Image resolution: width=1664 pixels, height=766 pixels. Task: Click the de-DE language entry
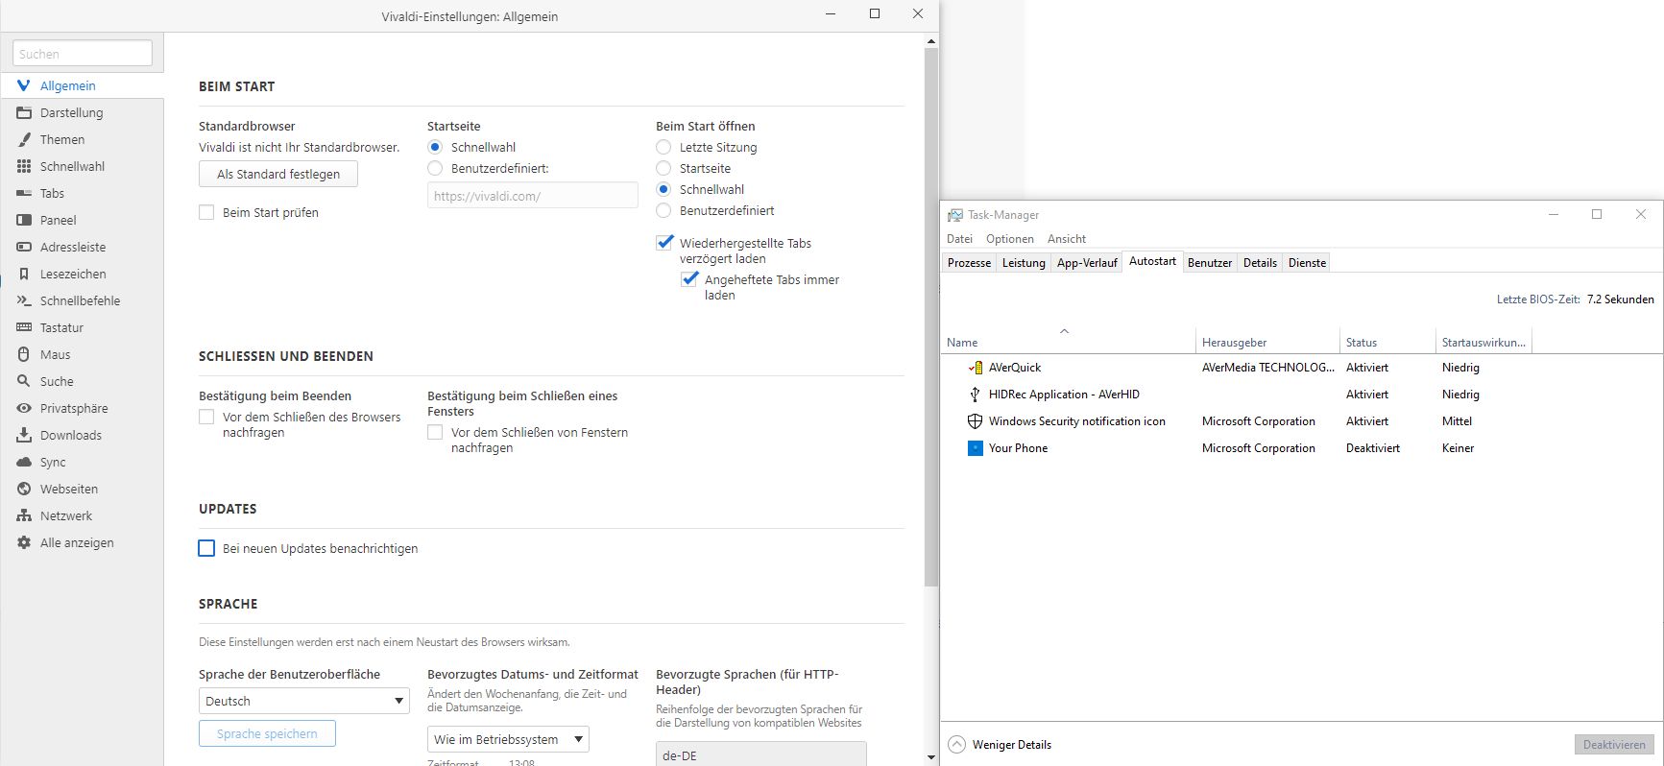pos(761,755)
